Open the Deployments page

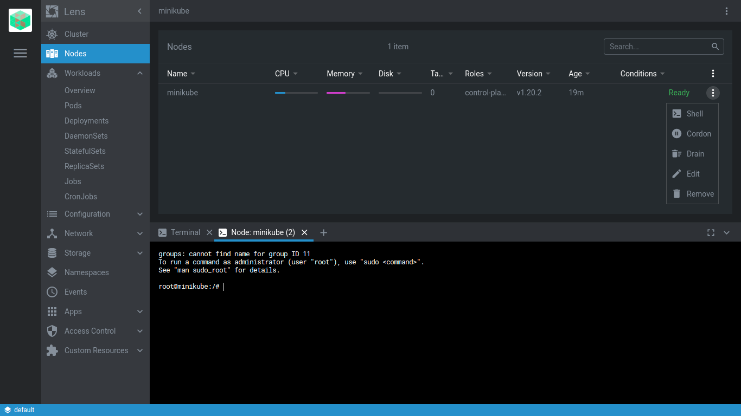[86, 121]
